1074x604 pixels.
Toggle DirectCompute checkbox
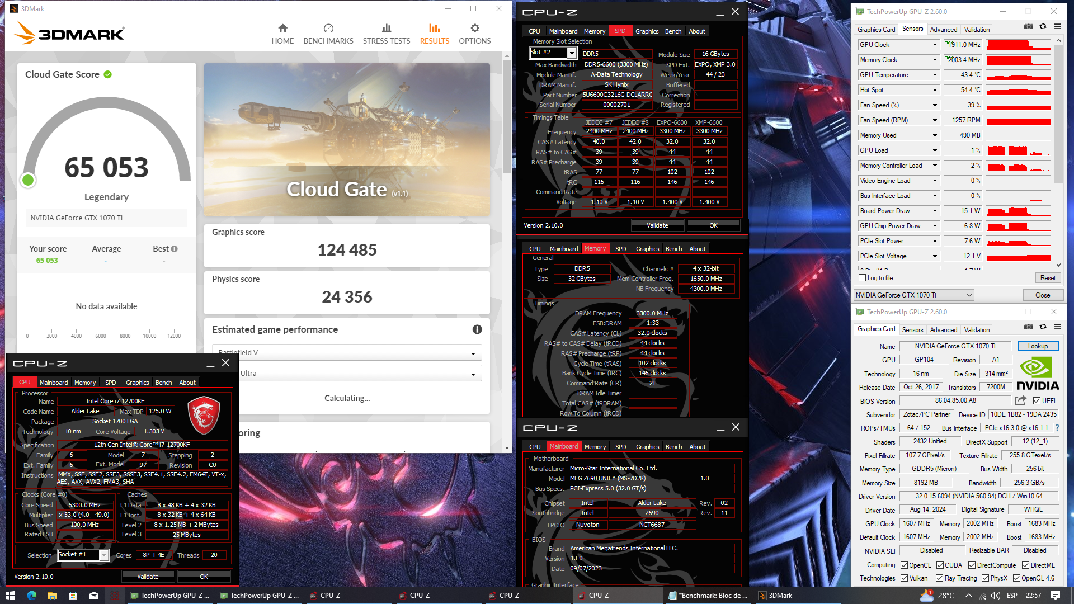[972, 565]
